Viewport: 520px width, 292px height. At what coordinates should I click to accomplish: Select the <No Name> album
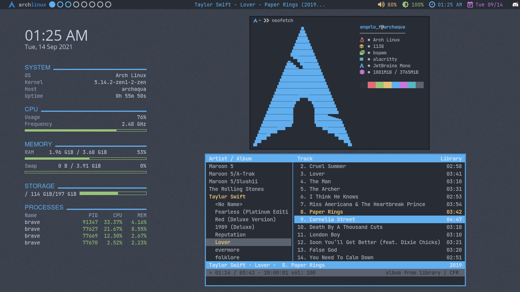coord(249,204)
